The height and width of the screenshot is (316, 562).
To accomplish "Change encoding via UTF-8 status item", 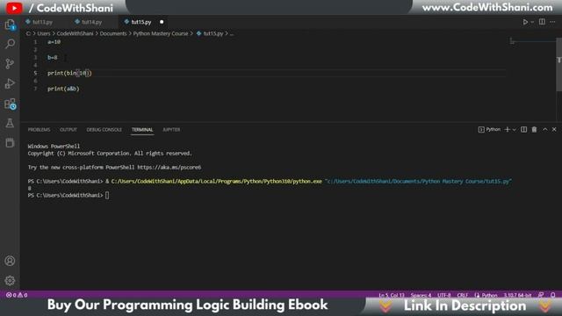I will (x=443, y=295).
